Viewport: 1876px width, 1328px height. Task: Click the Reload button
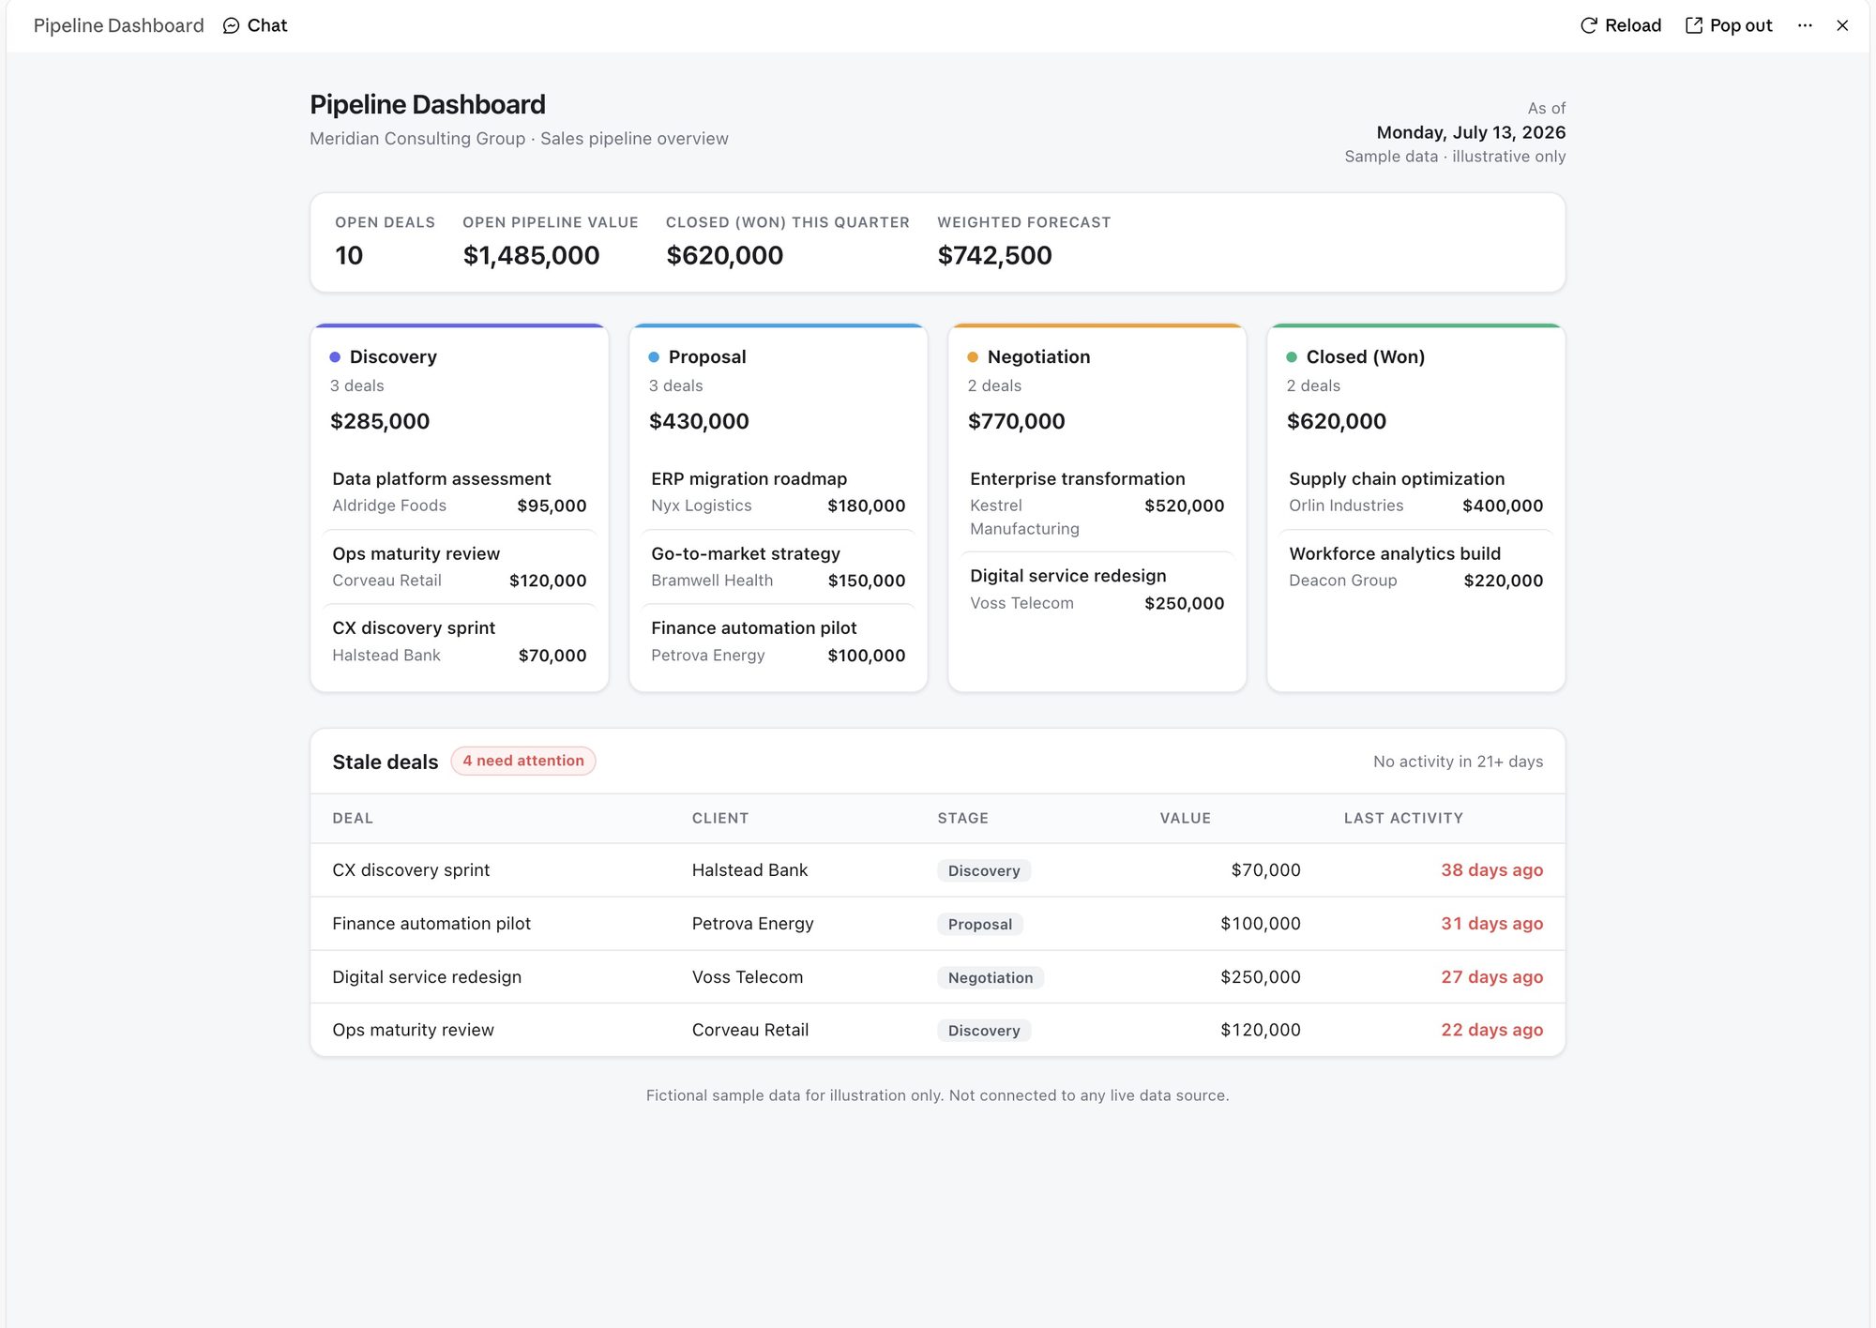coord(1620,25)
